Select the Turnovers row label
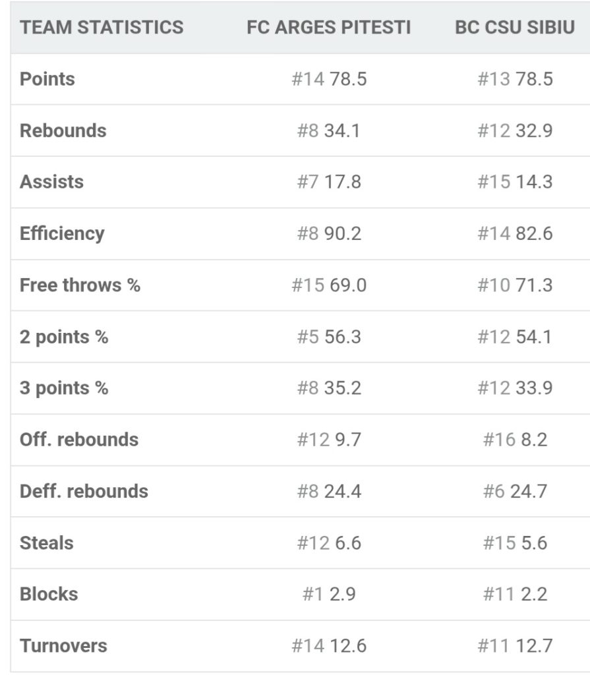 point(63,646)
